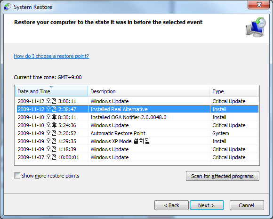Sort by Type column header
This screenshot has width=273, height=219.
(234, 91)
